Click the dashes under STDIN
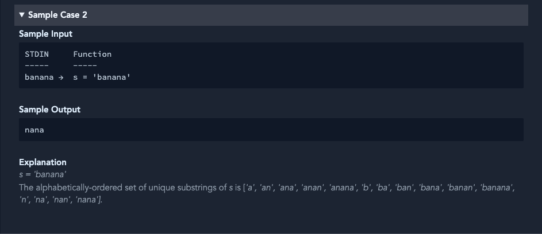The image size is (542, 234). (37, 65)
